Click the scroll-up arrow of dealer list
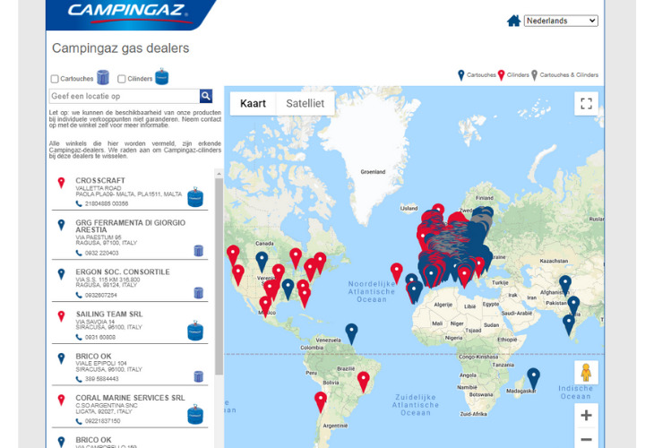The image size is (654, 448). (x=219, y=174)
